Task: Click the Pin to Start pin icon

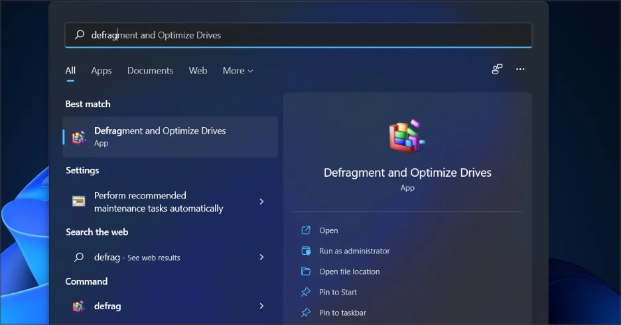Action: (306, 292)
